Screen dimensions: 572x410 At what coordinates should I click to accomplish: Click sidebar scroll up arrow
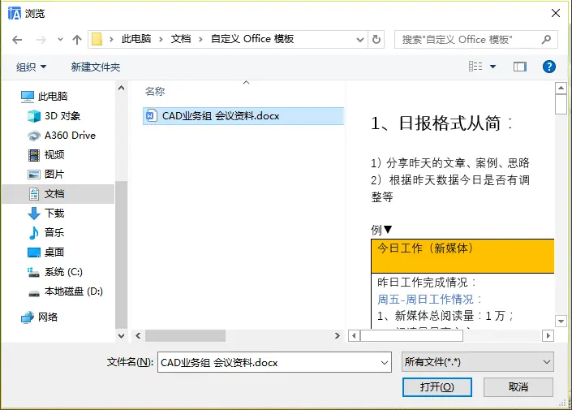click(x=122, y=88)
